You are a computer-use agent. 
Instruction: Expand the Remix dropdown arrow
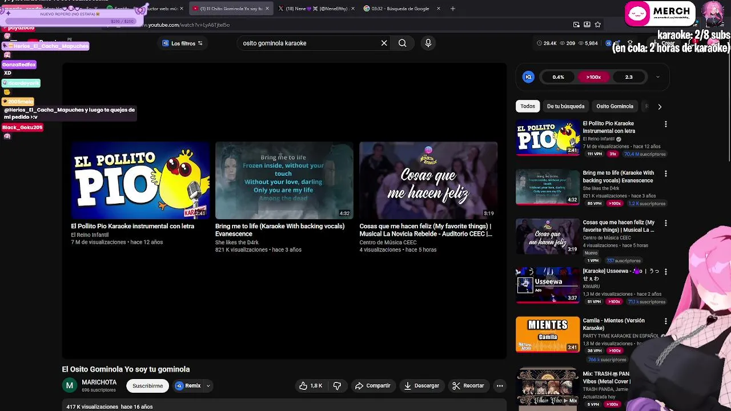208,386
